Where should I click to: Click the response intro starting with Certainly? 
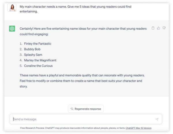83,31
